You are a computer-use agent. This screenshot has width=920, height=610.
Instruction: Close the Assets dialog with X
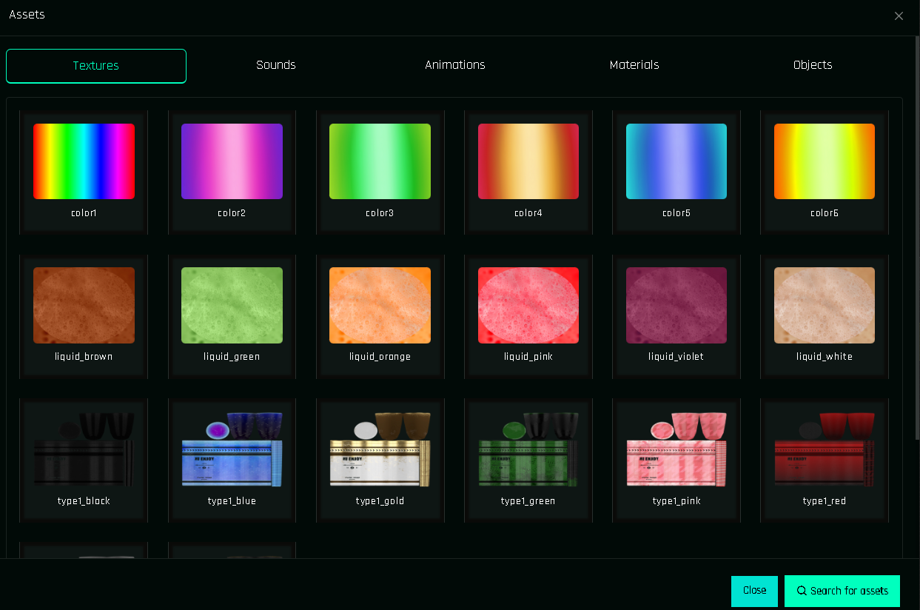pos(899,16)
